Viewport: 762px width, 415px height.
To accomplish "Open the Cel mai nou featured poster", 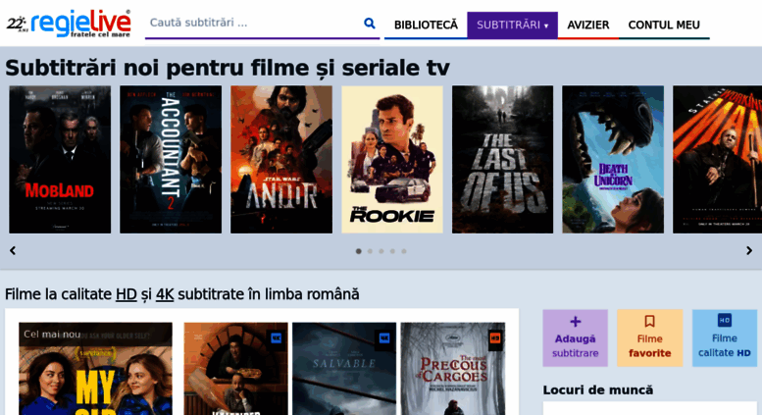I will point(95,368).
